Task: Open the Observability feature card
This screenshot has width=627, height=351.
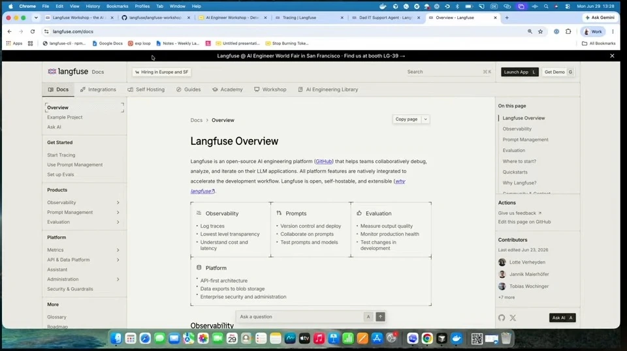Action: coord(231,230)
